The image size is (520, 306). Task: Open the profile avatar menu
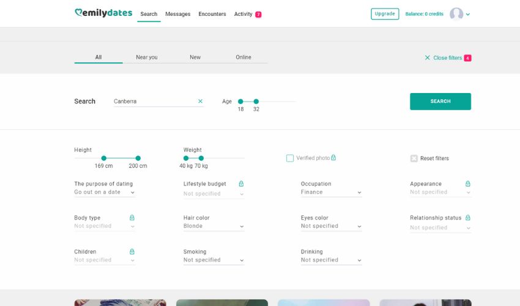point(456,14)
